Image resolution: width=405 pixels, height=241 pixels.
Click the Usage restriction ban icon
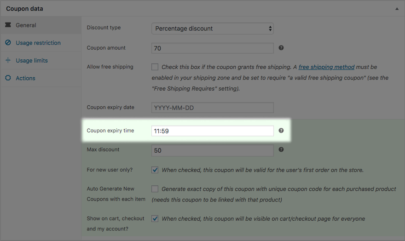point(8,43)
